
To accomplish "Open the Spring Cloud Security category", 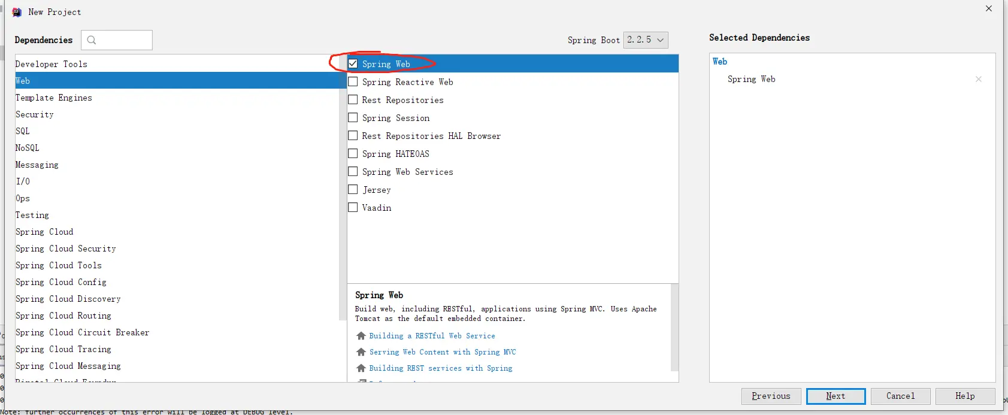I will coord(177,249).
